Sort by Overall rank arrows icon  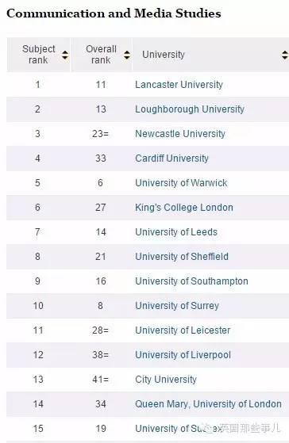(x=127, y=55)
